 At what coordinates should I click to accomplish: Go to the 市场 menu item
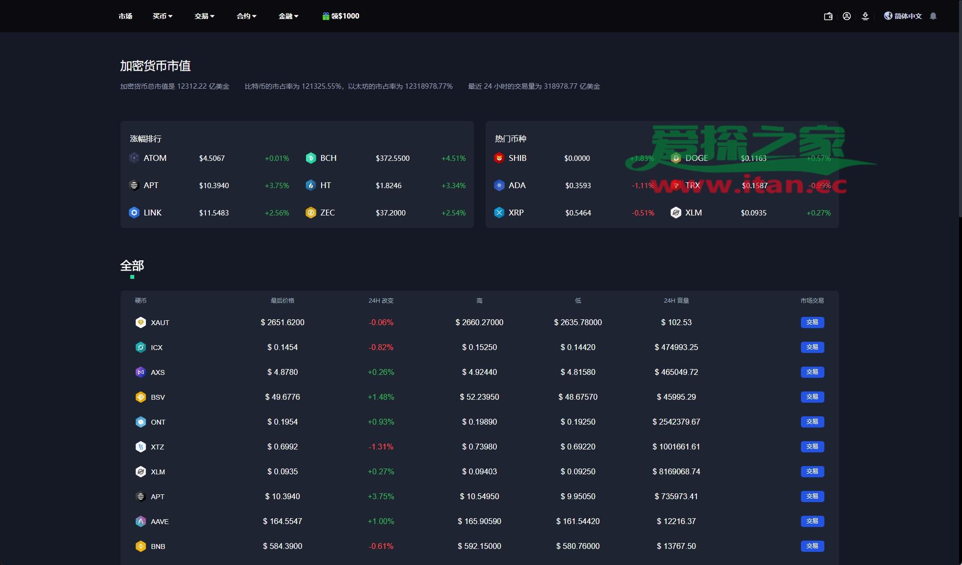tap(125, 16)
